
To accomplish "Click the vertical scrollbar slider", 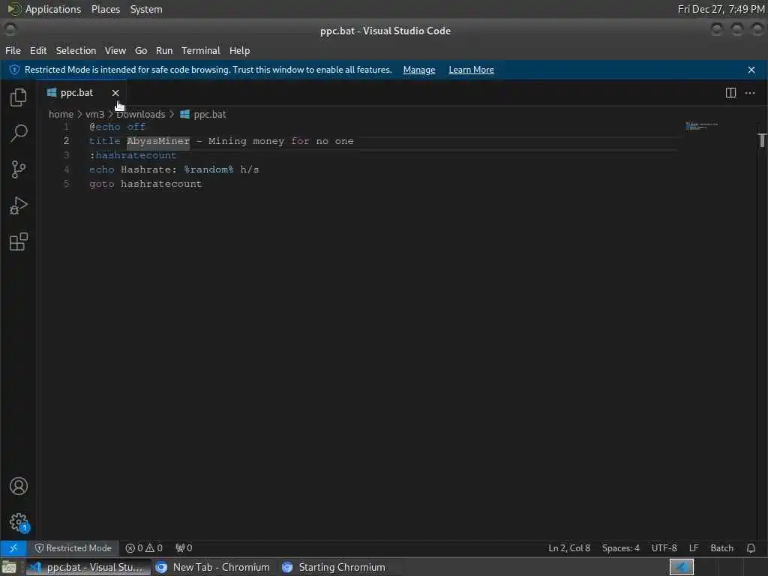I will (x=762, y=140).
